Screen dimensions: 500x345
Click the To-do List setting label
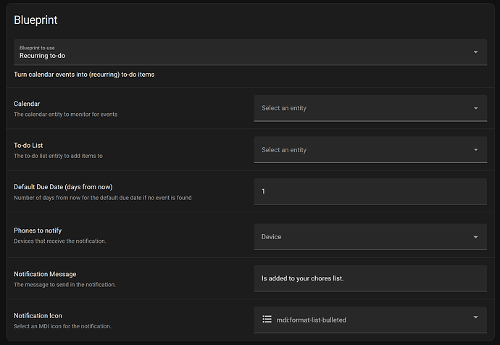point(29,146)
